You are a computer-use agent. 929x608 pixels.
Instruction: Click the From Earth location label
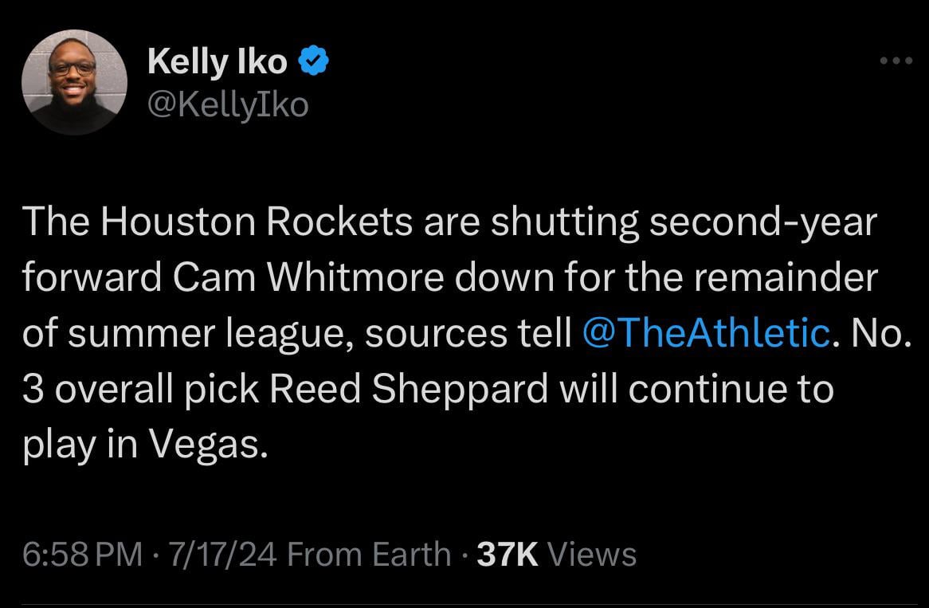[369, 554]
